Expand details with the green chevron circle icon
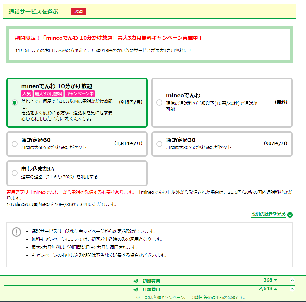This screenshot has width=306, height=302. [x=290, y=215]
